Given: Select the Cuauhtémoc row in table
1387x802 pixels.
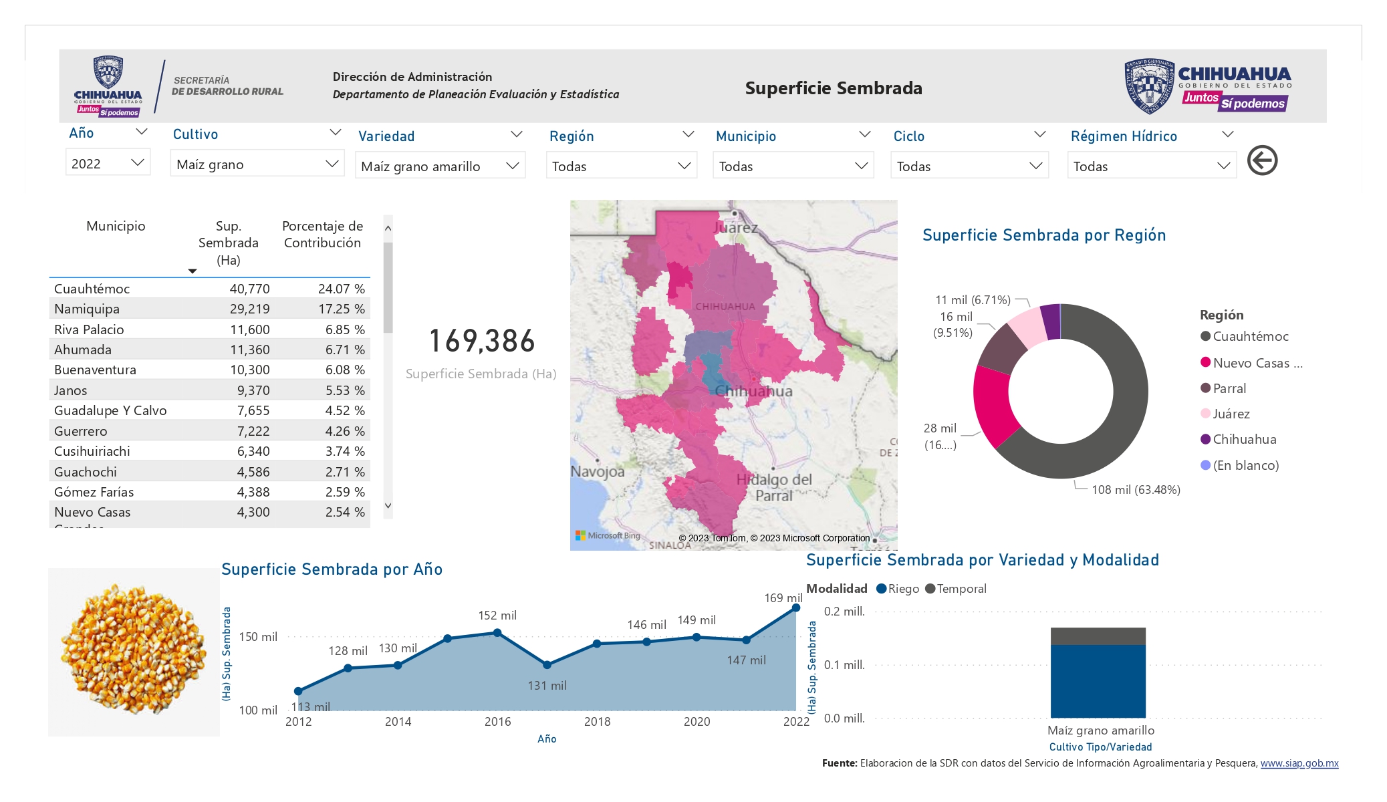Looking at the screenshot, I should 209,289.
